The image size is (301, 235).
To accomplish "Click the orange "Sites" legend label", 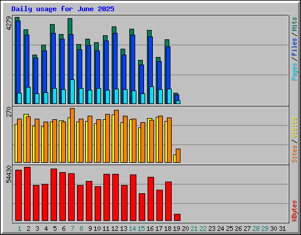I will point(295,154).
